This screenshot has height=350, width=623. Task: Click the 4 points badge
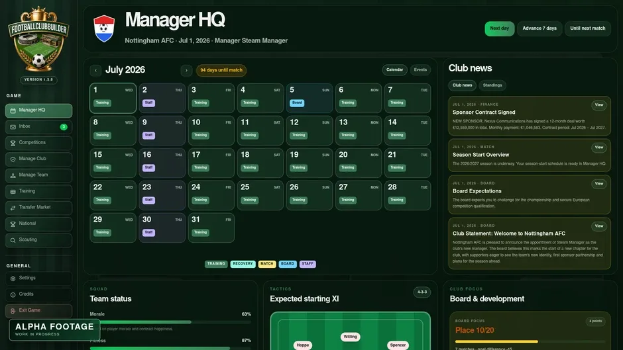595,321
